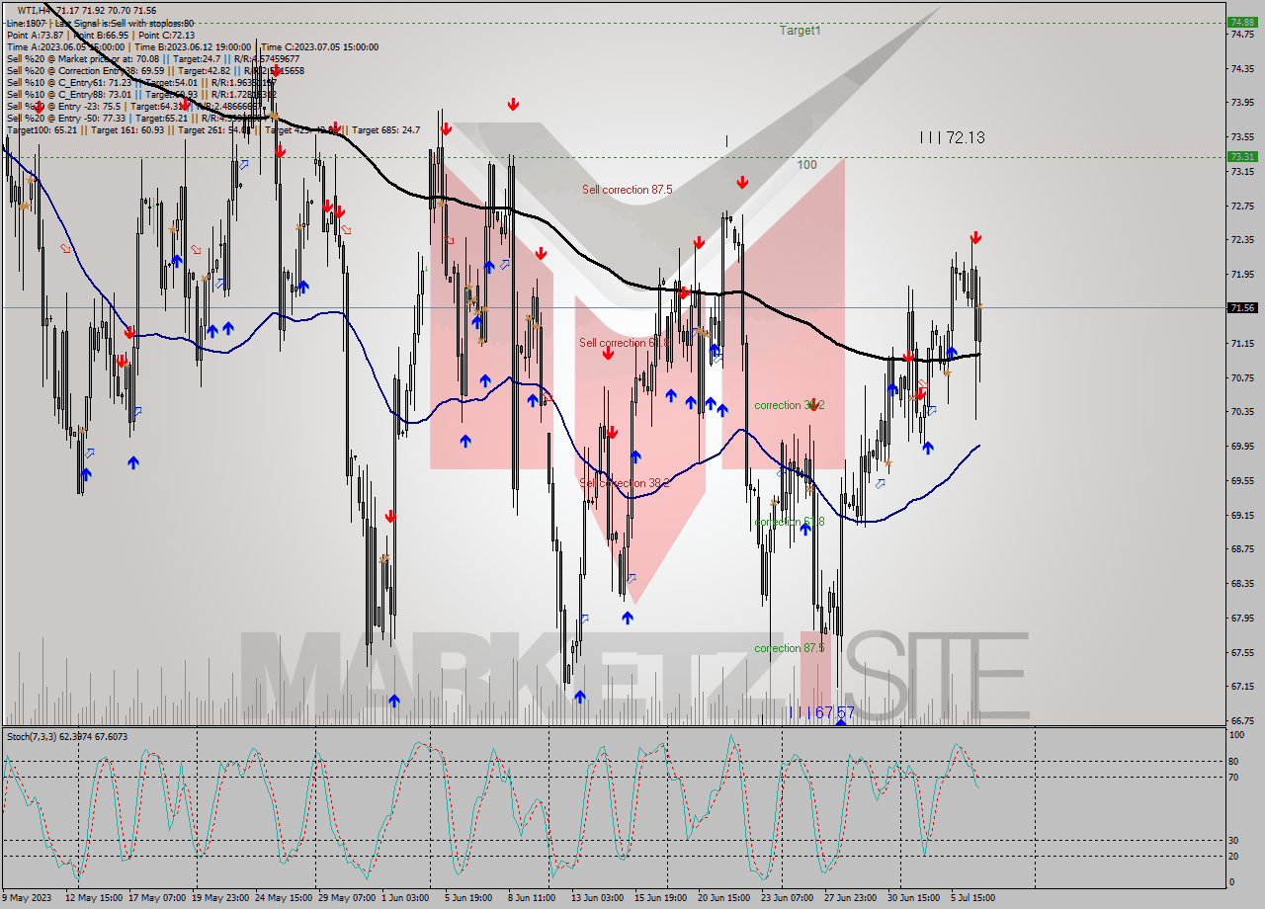Screen dimensions: 1265x909
Task: Click the 73.95 price axis value
Action: coord(1241,102)
